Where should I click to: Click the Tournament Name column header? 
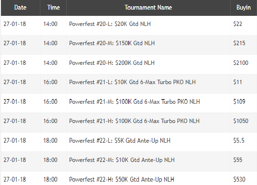148,8
